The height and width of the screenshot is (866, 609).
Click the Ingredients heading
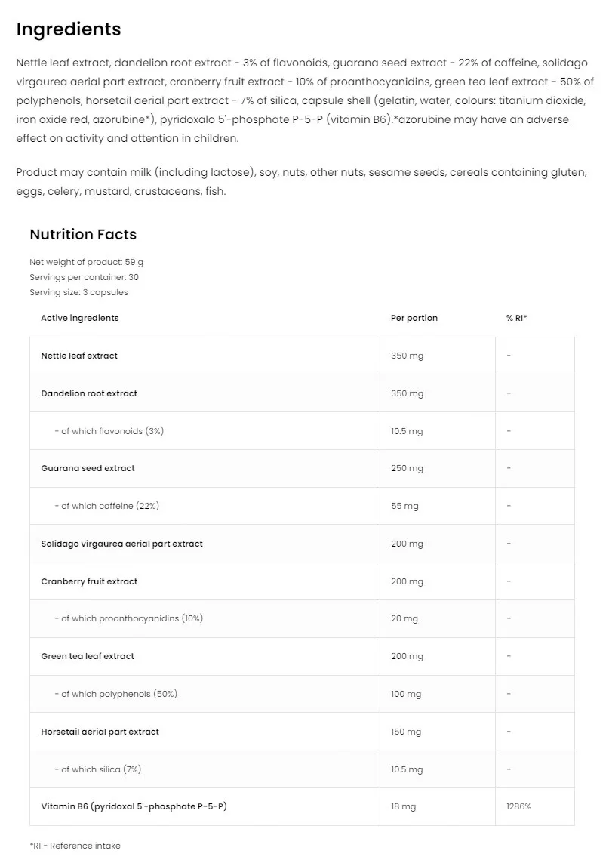click(69, 29)
